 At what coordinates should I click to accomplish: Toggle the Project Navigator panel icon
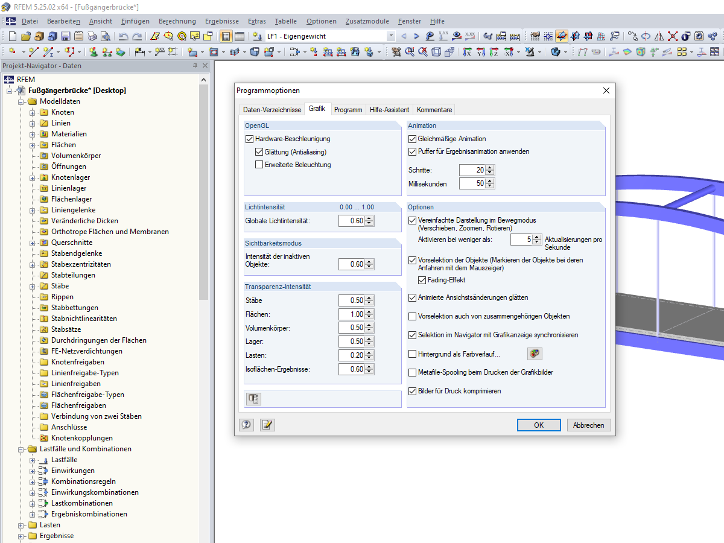(x=226, y=36)
